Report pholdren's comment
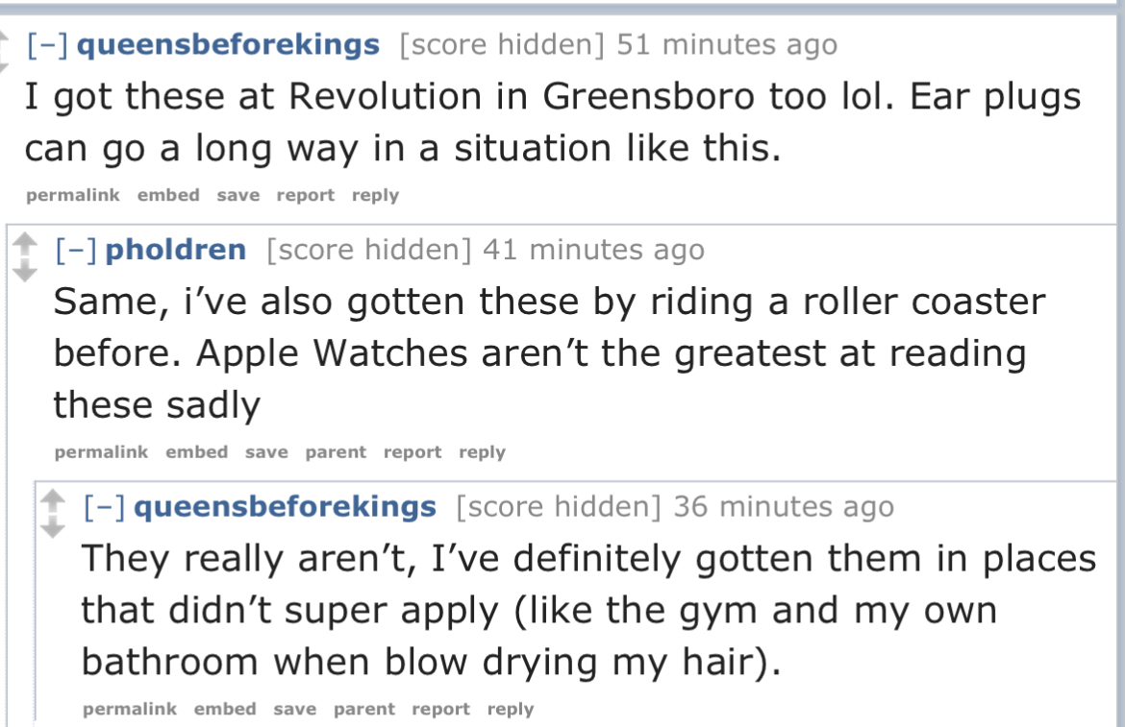 [x=412, y=452]
